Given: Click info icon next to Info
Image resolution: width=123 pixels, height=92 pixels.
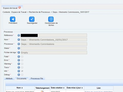Looking at the screenshot, I should pyautogui.click(x=19, y=71).
